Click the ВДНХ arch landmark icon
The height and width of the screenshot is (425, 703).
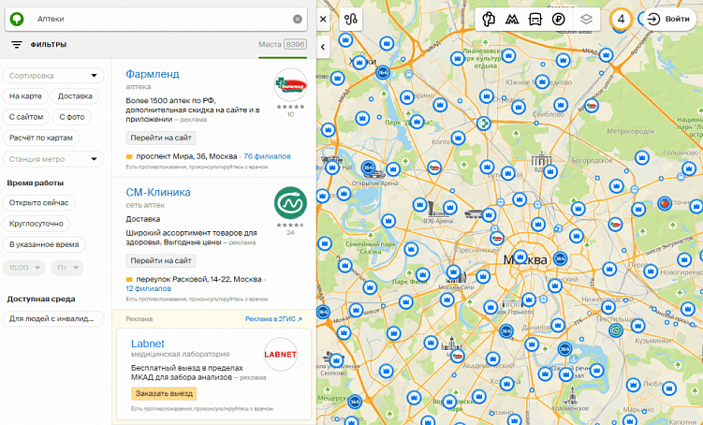point(541,159)
